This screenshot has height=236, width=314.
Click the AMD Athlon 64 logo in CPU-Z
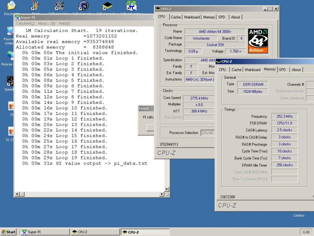(258, 41)
